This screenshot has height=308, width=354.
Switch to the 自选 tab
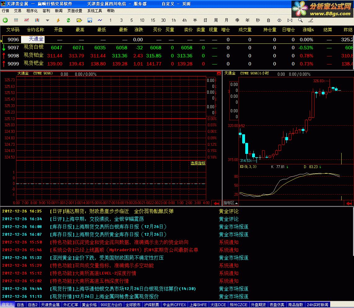20,305
